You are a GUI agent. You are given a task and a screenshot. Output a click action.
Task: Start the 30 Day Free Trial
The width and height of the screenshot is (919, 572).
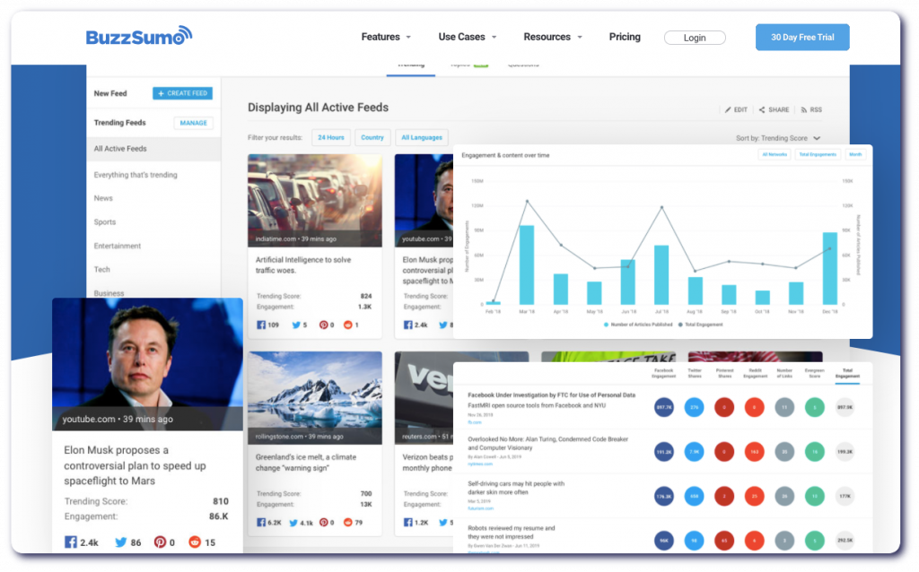point(802,37)
